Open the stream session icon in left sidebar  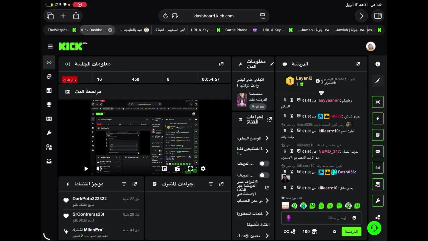click(x=49, y=62)
